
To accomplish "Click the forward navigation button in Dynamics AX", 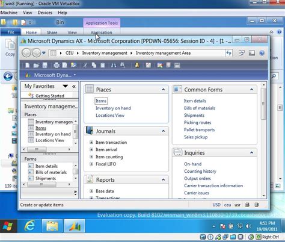I will tap(36, 53).
